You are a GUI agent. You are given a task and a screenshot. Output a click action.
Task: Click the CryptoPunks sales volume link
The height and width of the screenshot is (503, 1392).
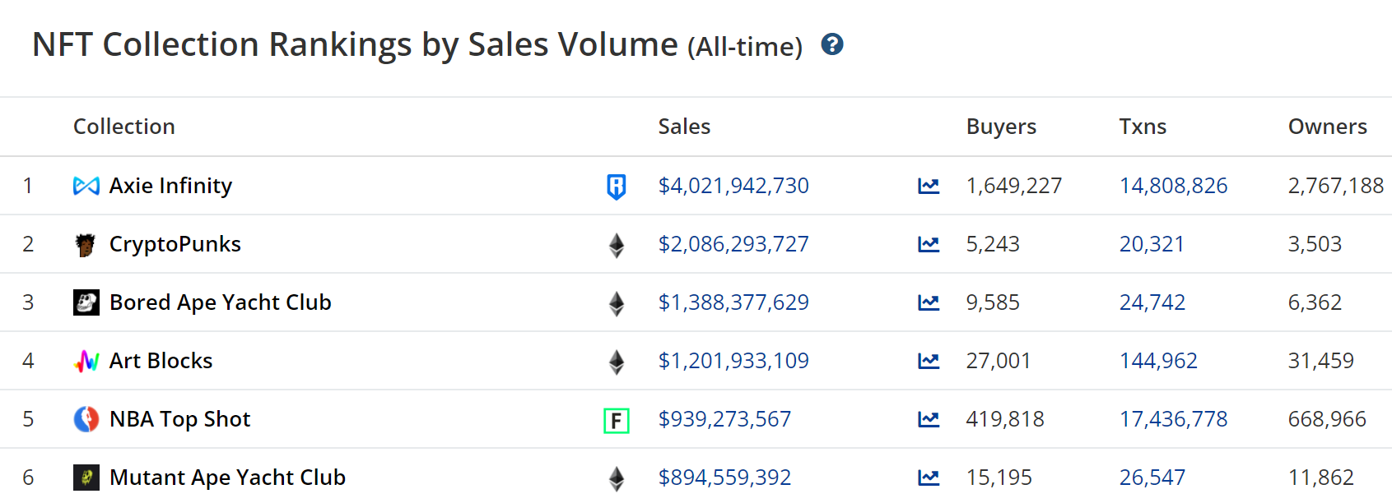tap(733, 244)
